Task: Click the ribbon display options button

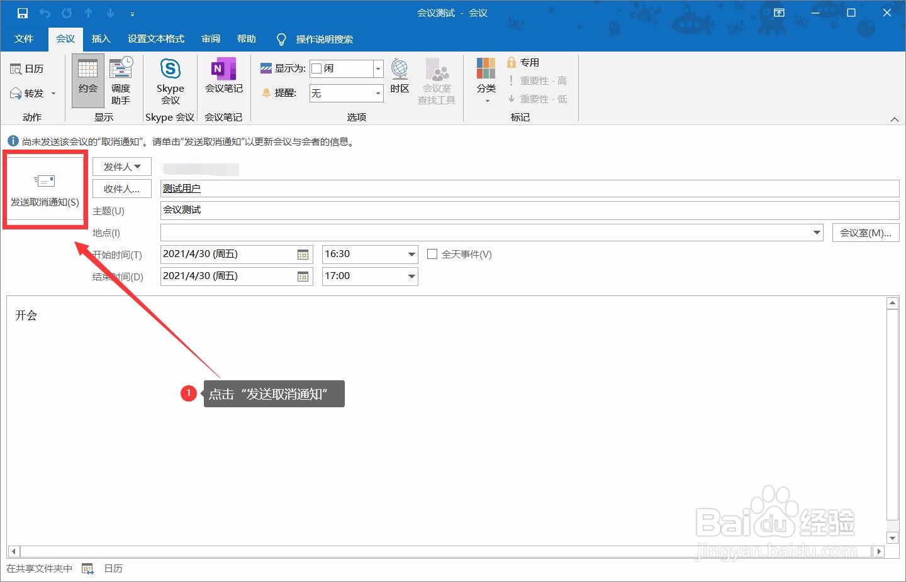Action: tap(779, 13)
